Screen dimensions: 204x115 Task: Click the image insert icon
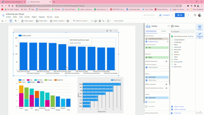(96, 21)
